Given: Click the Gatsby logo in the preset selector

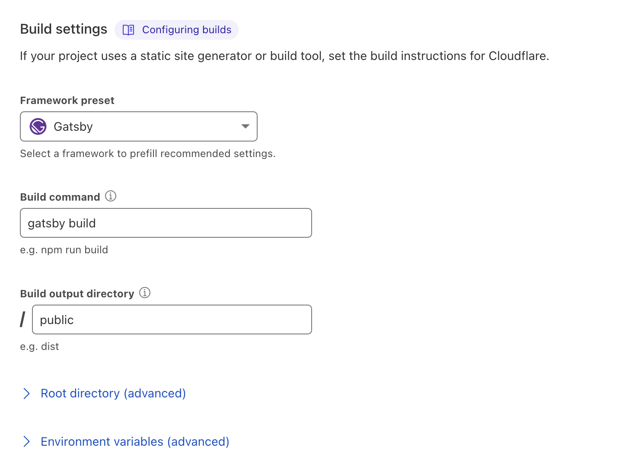Looking at the screenshot, I should (x=38, y=126).
